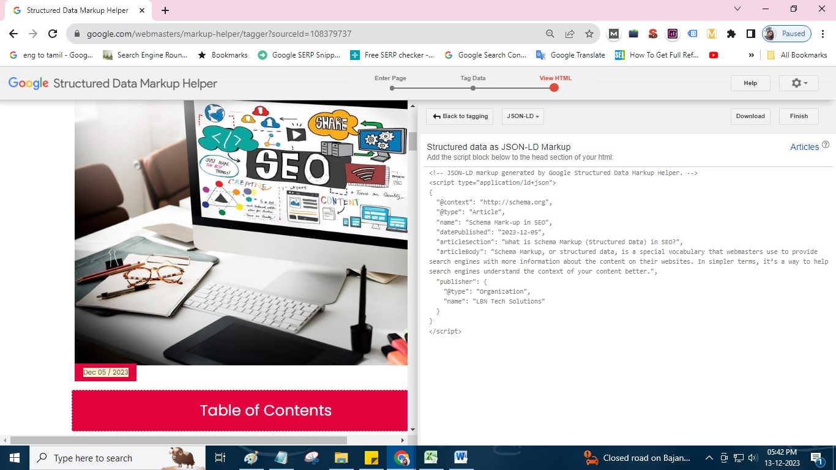Image resolution: width=836 pixels, height=470 pixels.
Task: Click the Windows taskbar search box
Action: pos(101,458)
